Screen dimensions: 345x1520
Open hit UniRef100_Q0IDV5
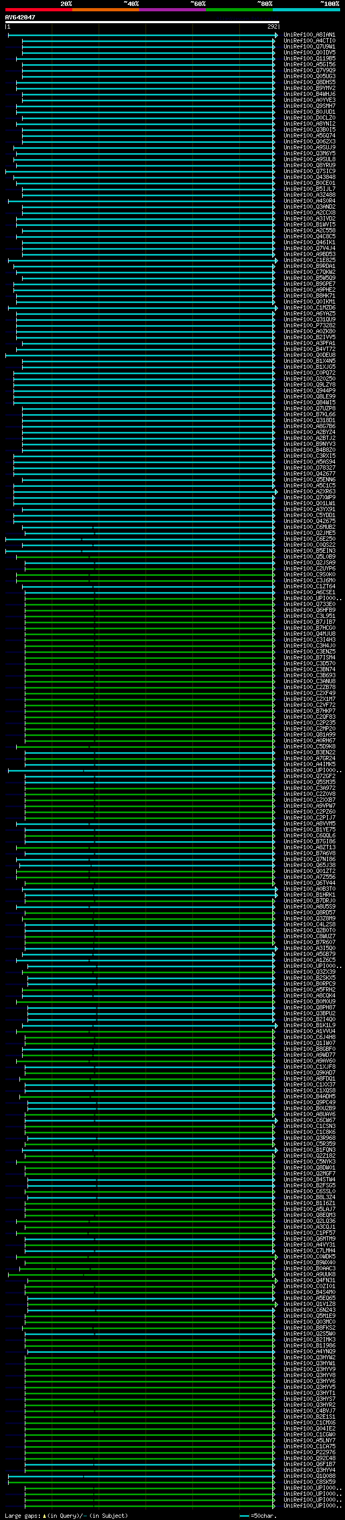tap(309, 52)
